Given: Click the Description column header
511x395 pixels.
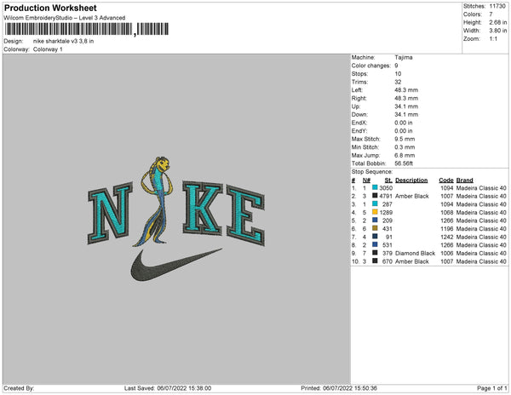Looking at the screenshot, I should 411,180.
